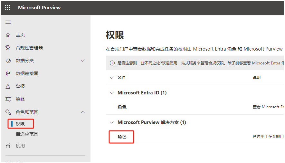
Task: Select 自适应范围 under 角色和范围
Action: pyautogui.click(x=27, y=134)
